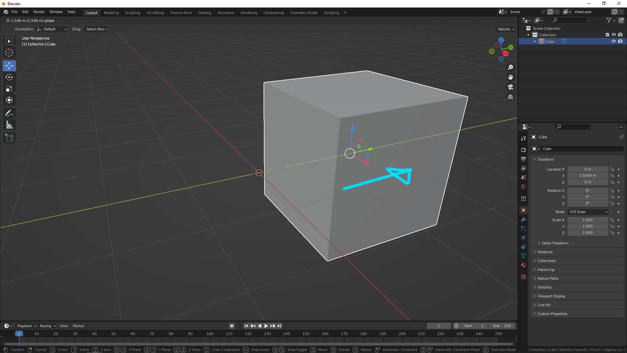Select the Move tool in toolbar
Viewport: 627px width, 353px height.
pyautogui.click(x=9, y=65)
